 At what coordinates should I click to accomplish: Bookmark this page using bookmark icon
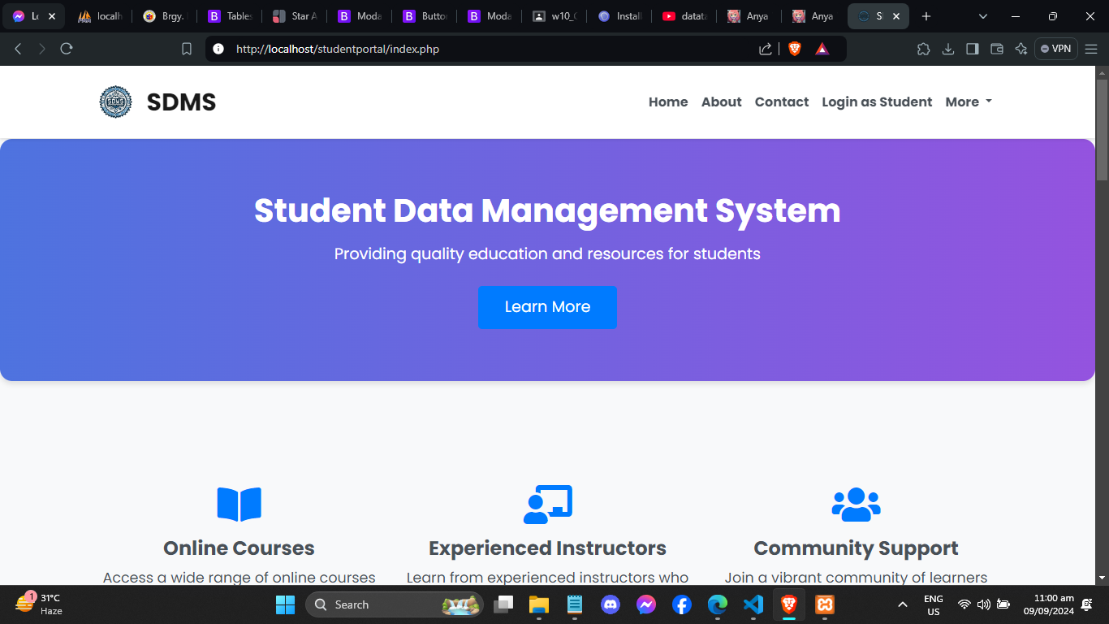[187, 49]
